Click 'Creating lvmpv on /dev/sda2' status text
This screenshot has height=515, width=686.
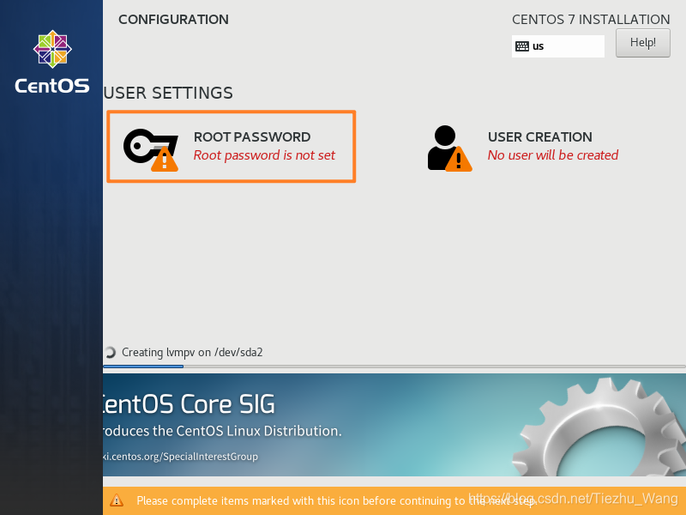click(192, 353)
